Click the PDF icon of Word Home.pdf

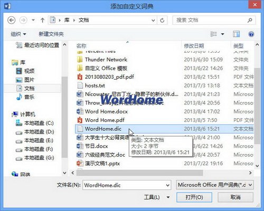point(80,120)
